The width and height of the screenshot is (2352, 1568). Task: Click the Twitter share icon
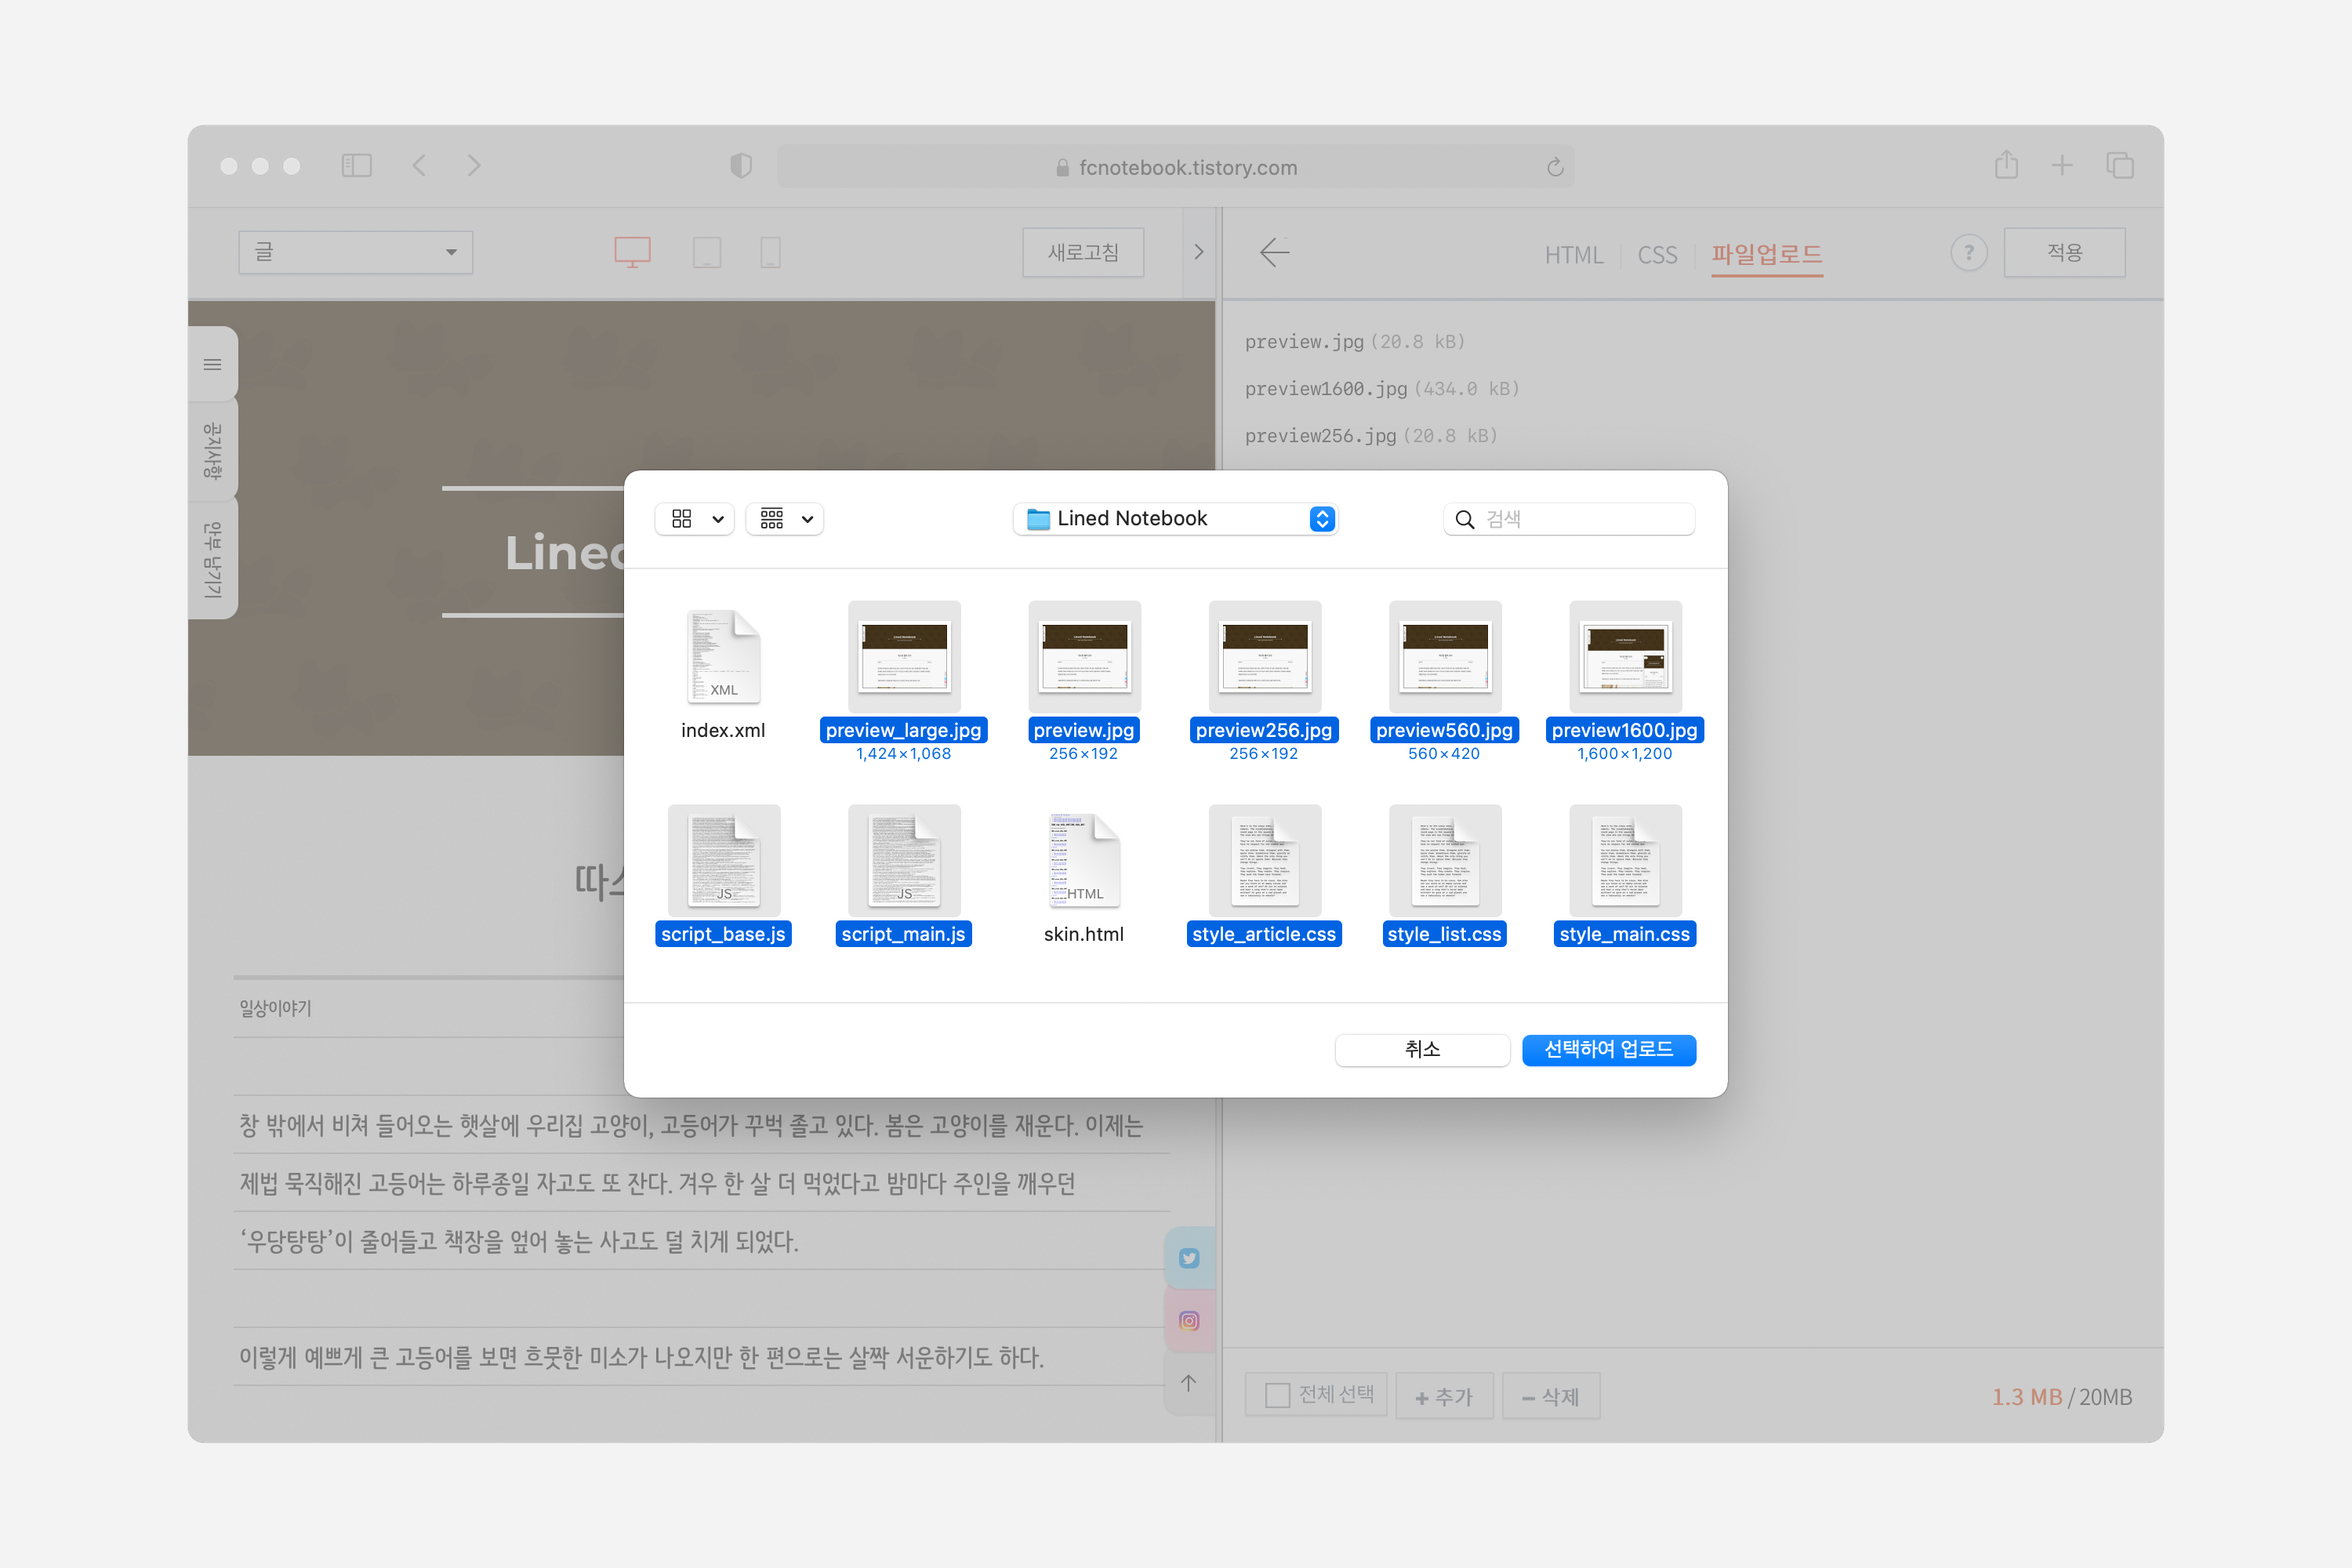[1189, 1257]
